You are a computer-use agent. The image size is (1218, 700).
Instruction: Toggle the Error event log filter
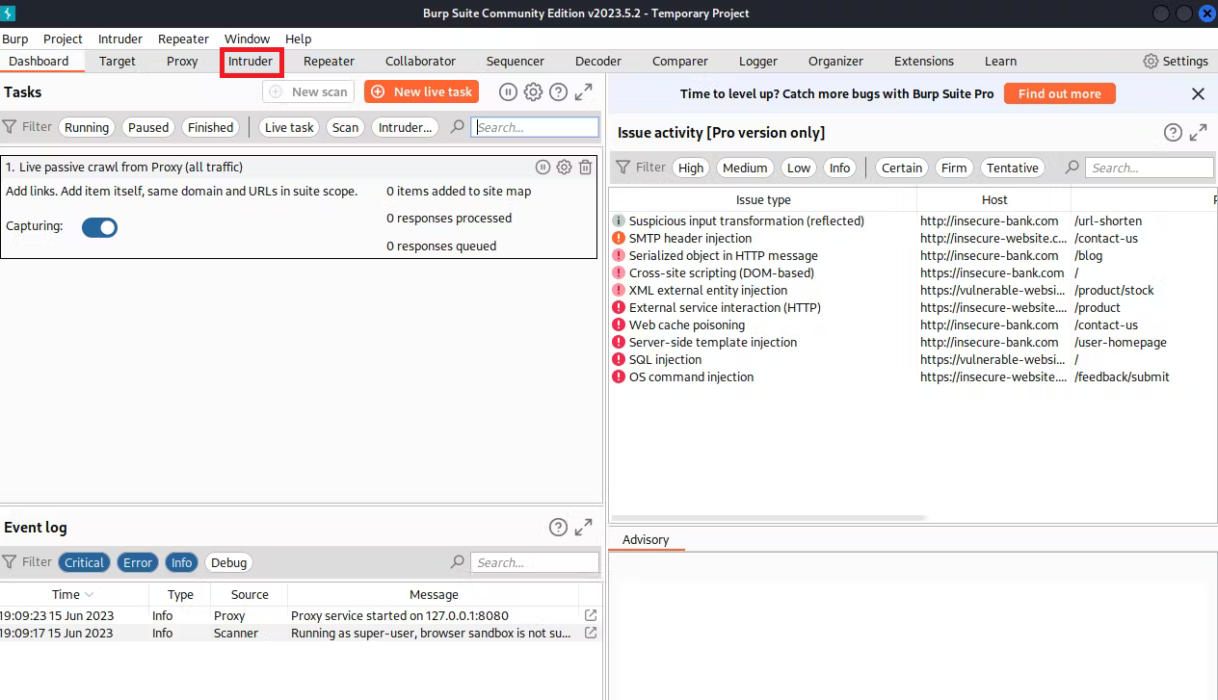[x=138, y=562]
